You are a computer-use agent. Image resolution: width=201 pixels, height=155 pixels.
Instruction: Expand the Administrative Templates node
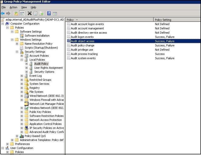point(12,140)
